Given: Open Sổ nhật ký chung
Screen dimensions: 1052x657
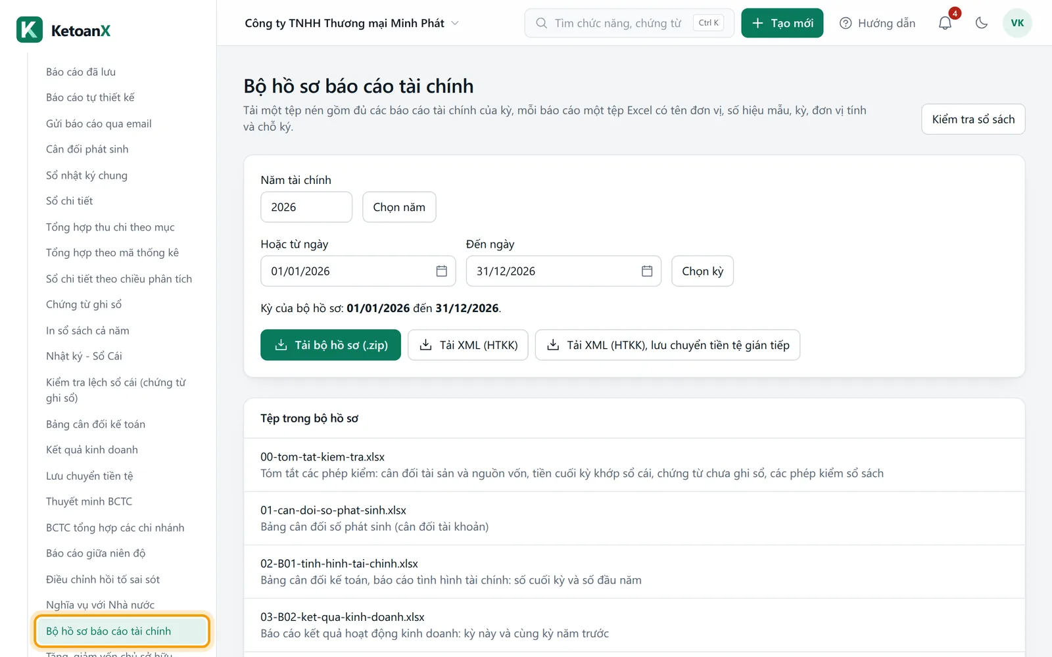Looking at the screenshot, I should (87, 175).
